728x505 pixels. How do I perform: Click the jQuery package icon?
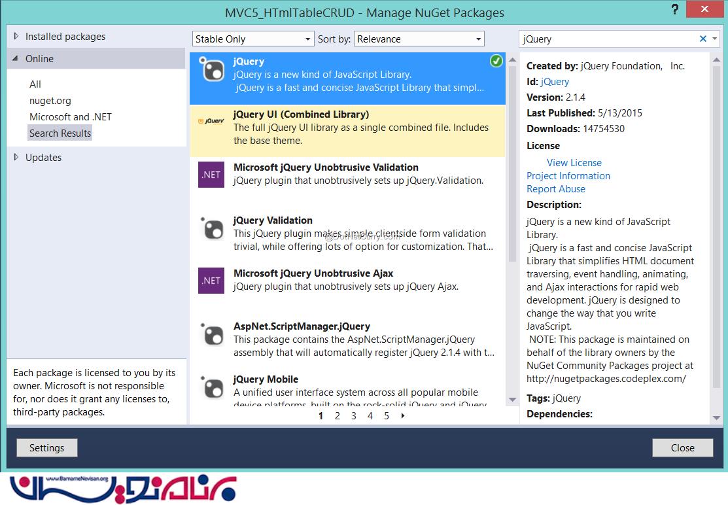[211, 69]
